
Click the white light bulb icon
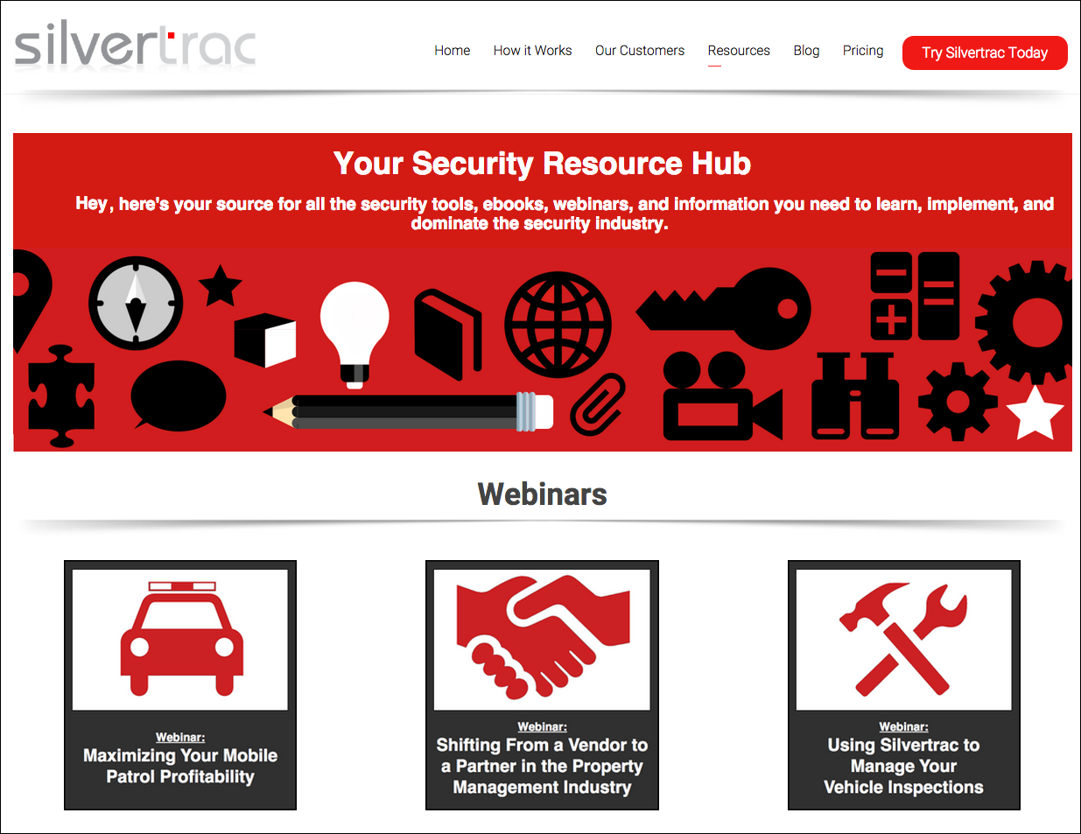(354, 335)
